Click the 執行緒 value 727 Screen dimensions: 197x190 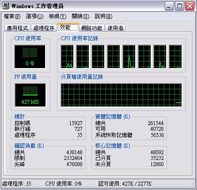(x=78, y=129)
